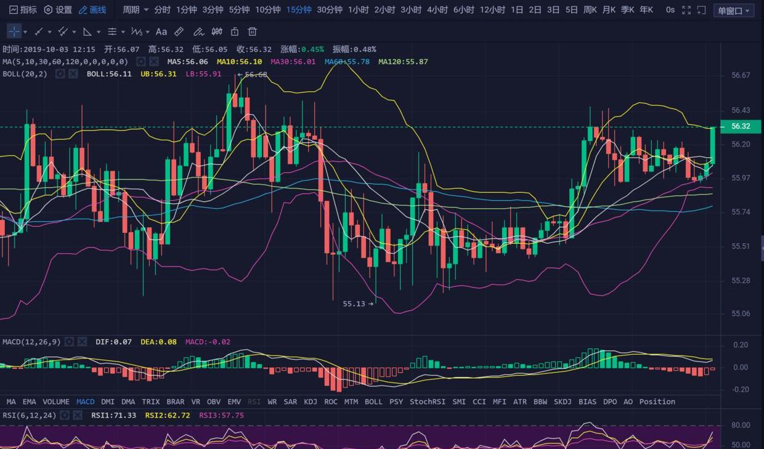Click the current price label 56.32
The width and height of the screenshot is (764, 449).
740,126
